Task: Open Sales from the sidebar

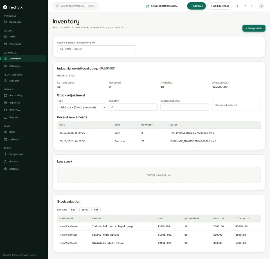Action: [x=24, y=37]
